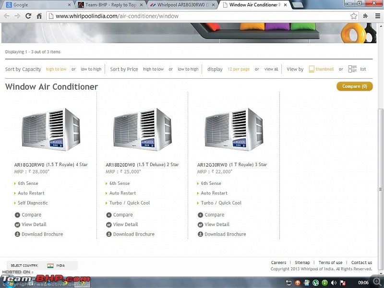Open the Contact us footer link
Image resolution: width=384 pixels, height=288 pixels.
tap(361, 263)
